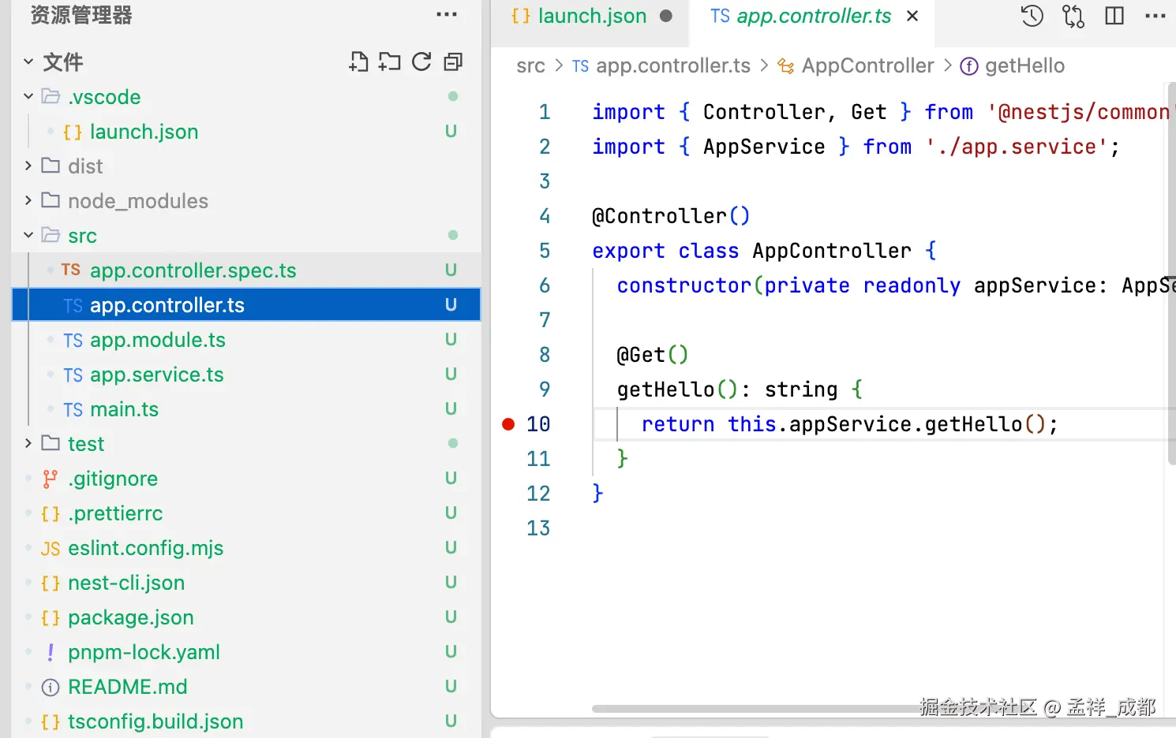Collapse all folders in explorer

(x=453, y=62)
